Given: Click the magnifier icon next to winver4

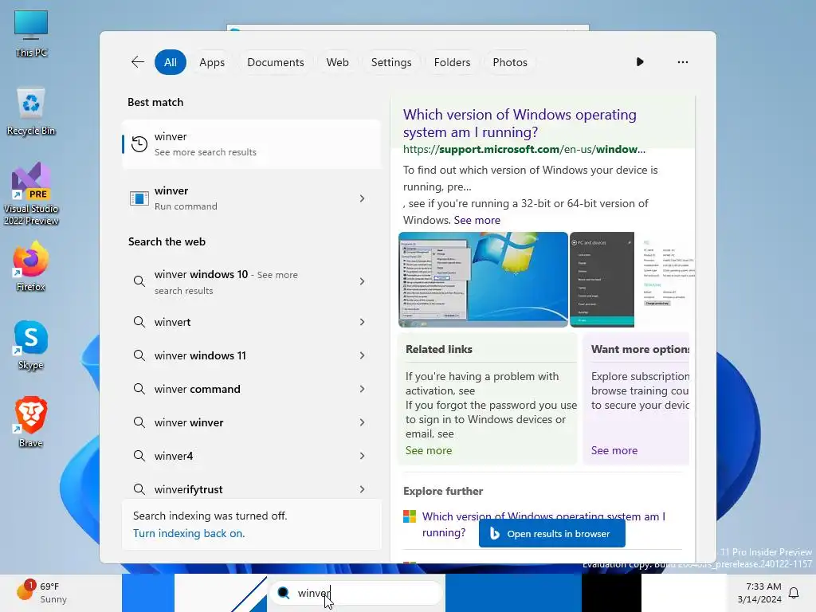Looking at the screenshot, I should coord(139,456).
